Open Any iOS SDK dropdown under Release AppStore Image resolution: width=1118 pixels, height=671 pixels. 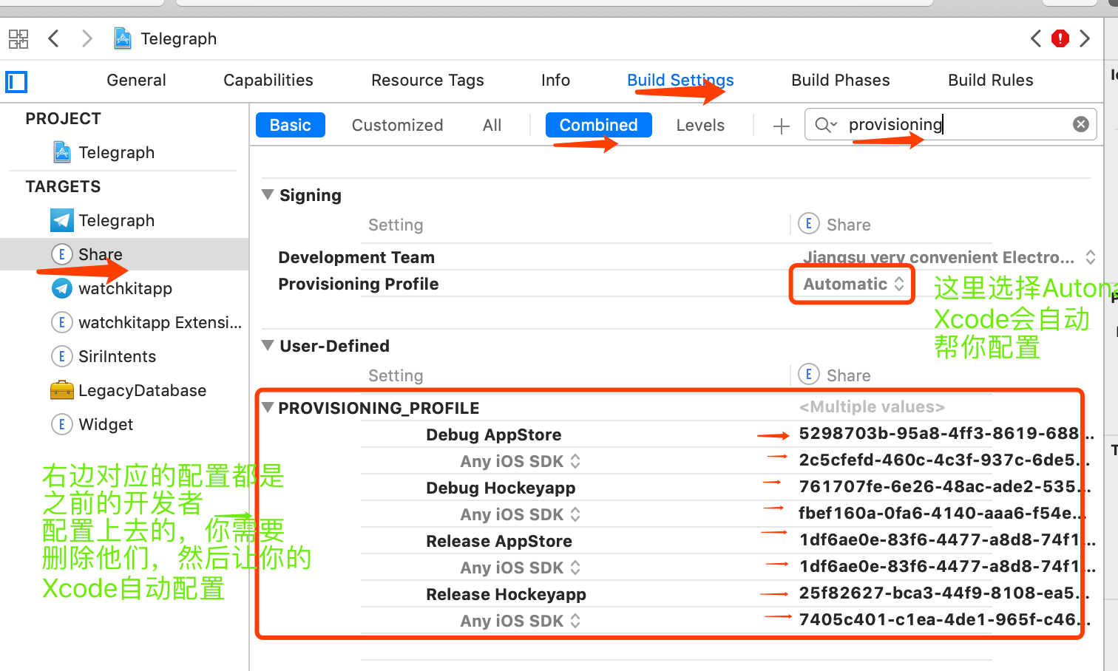pos(521,568)
